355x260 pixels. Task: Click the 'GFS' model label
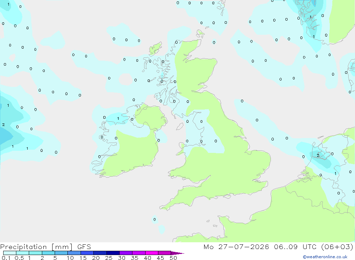(84, 247)
